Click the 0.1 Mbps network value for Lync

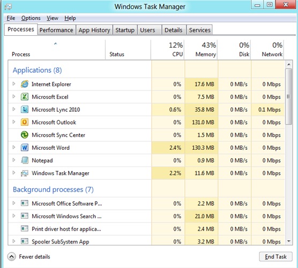click(x=269, y=110)
